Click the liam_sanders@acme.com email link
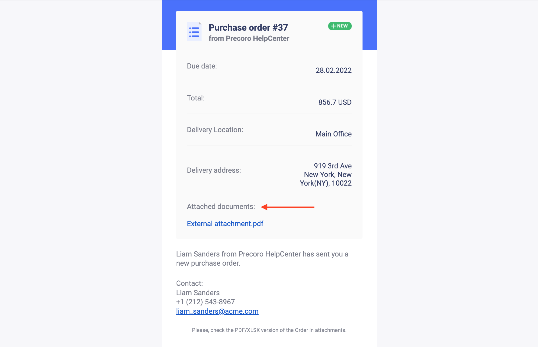This screenshot has height=347, width=538. tap(217, 311)
